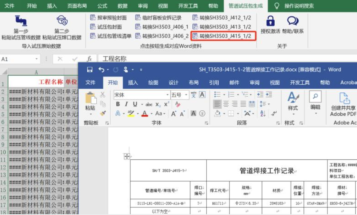Click increase indent icon in Word
The width and height of the screenshot is (357, 215).
tap(269, 94)
